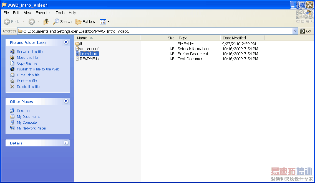The height and width of the screenshot is (183, 315).
Task: Click into the Address path field
Action: pyautogui.click(x=155, y=31)
